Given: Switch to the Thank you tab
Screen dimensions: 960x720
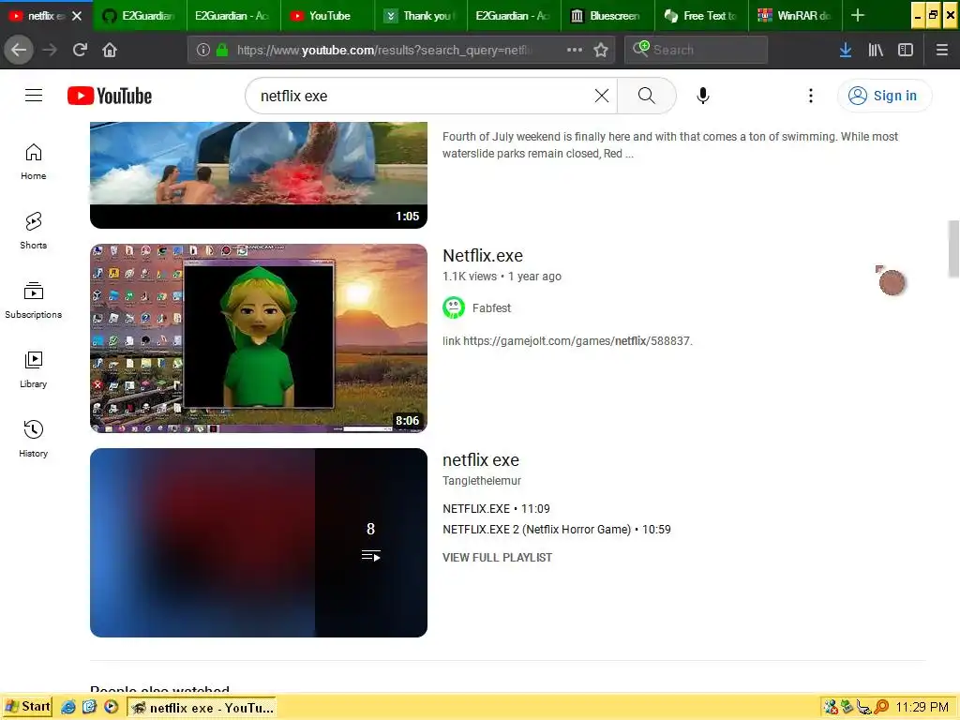Looking at the screenshot, I should coord(421,16).
